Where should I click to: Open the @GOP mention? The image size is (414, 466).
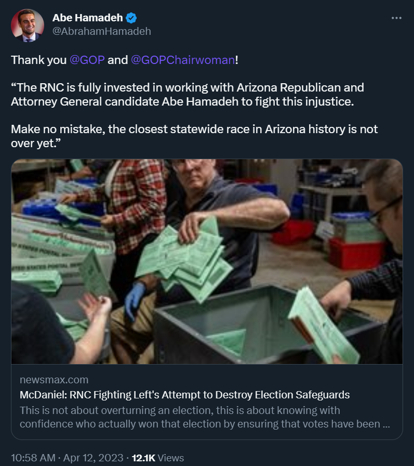coord(87,60)
